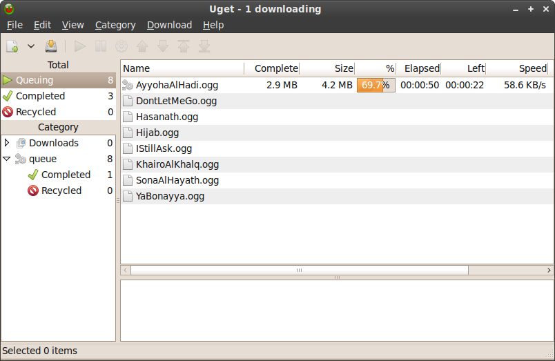
Task: Click the Uget app icon in title bar
Action: 9,9
